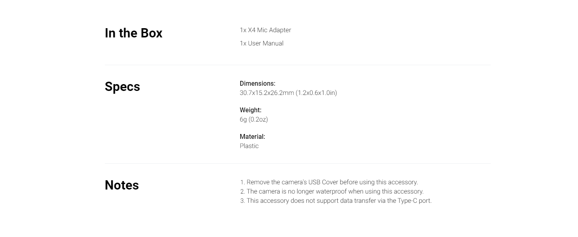Image resolution: width=578 pixels, height=237 pixels.
Task: Click the "1x User Manual" item
Action: coord(261,43)
